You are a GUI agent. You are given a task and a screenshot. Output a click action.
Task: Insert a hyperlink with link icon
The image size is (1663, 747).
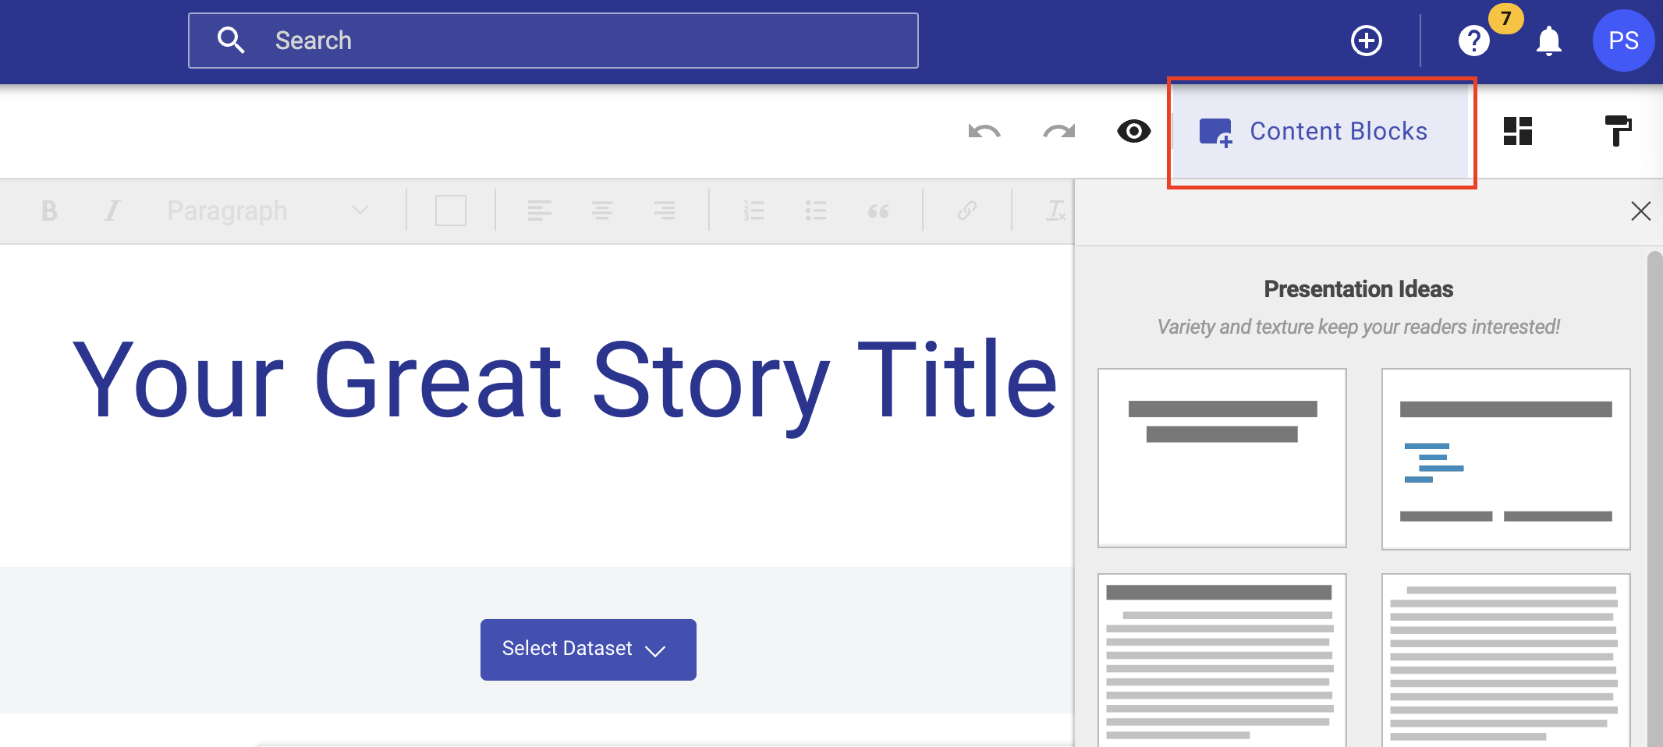click(967, 211)
